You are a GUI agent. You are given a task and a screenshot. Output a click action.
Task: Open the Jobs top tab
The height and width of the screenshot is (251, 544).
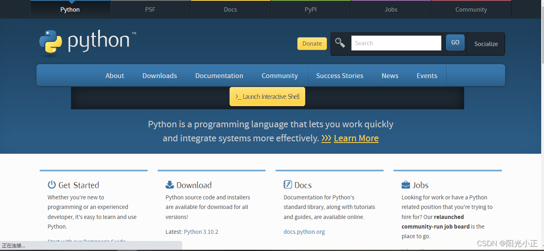click(x=391, y=9)
